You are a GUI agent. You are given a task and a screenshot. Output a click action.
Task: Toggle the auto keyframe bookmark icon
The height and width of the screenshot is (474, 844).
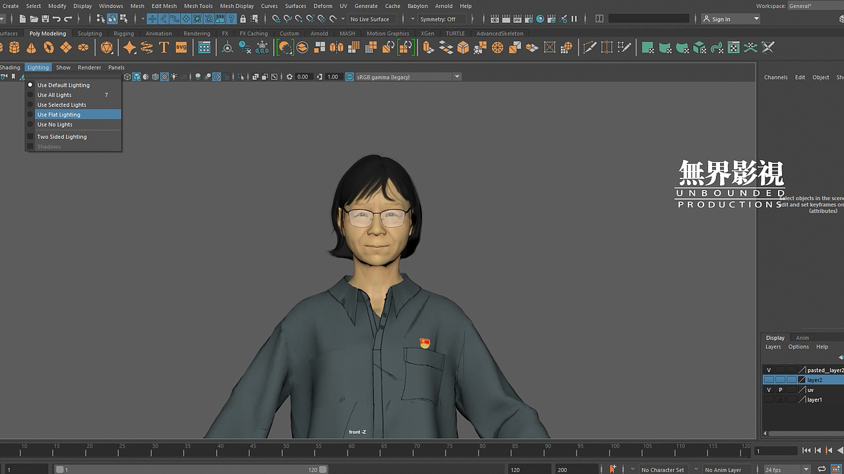click(x=613, y=469)
